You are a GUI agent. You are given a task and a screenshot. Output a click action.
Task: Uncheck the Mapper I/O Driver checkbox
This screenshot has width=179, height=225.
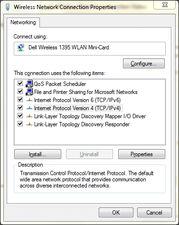click(20, 115)
